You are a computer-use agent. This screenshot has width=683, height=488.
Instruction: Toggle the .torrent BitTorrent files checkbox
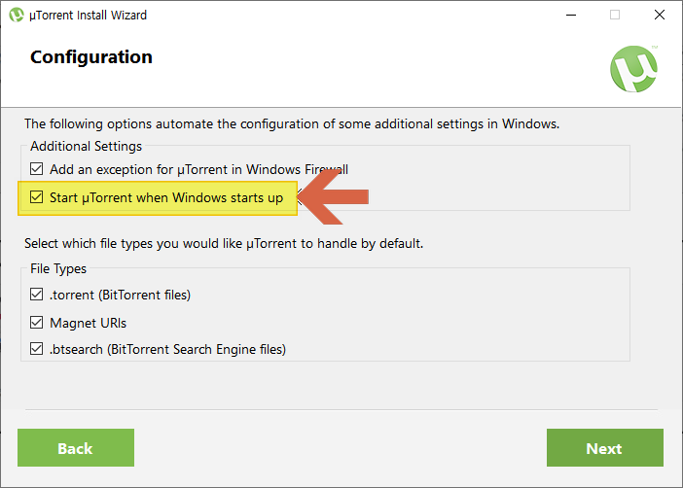tap(37, 295)
